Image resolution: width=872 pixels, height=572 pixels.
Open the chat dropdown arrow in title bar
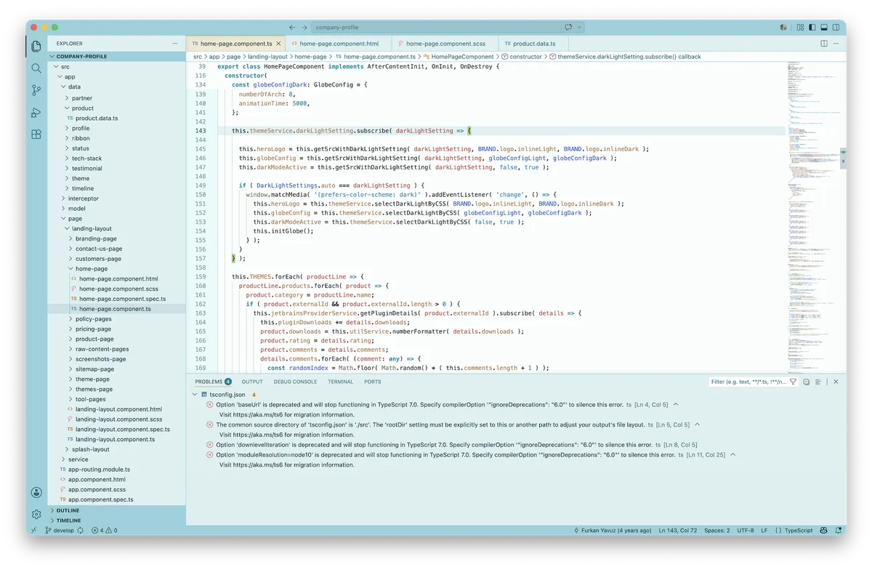point(579,28)
